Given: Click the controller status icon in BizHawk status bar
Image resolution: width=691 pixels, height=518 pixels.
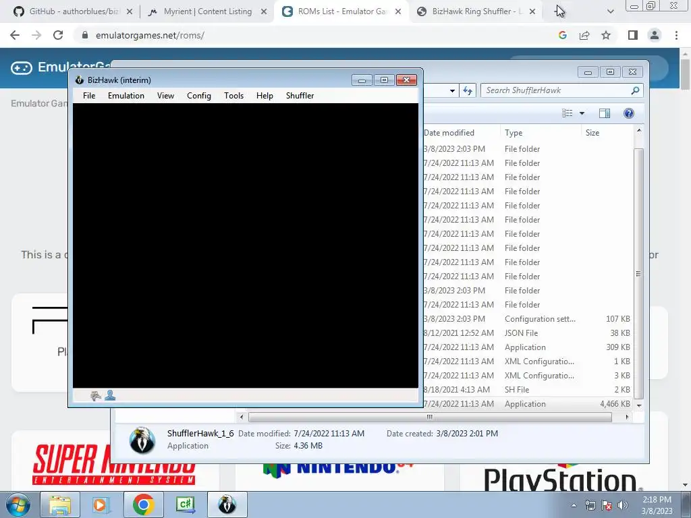Looking at the screenshot, I should [96, 395].
